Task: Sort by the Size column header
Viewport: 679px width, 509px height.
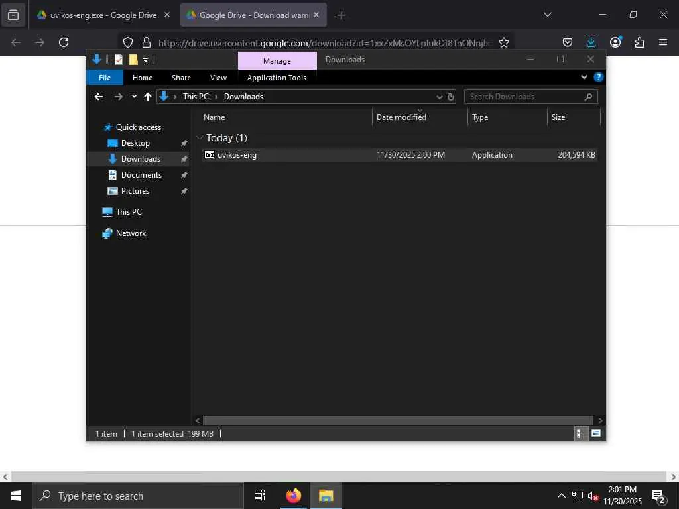Action: pyautogui.click(x=574, y=117)
